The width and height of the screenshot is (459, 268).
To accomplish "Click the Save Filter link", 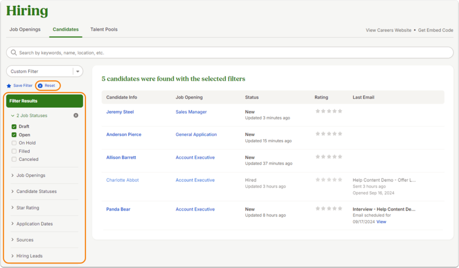I will pyautogui.click(x=23, y=86).
